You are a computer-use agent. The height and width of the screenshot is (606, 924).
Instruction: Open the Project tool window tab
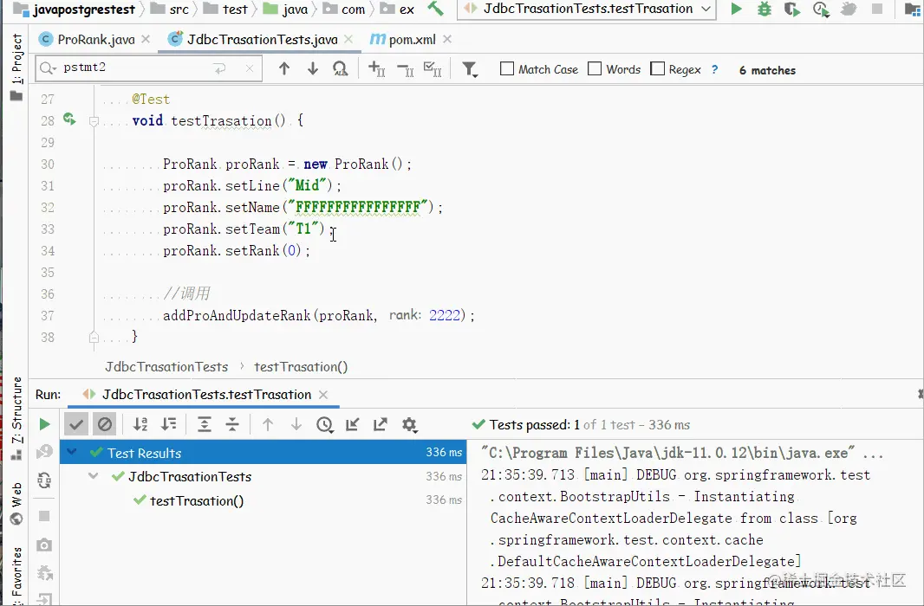(x=16, y=67)
